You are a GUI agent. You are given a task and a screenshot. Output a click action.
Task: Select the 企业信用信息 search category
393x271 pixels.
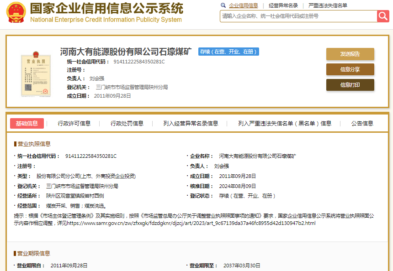pos(243,5)
